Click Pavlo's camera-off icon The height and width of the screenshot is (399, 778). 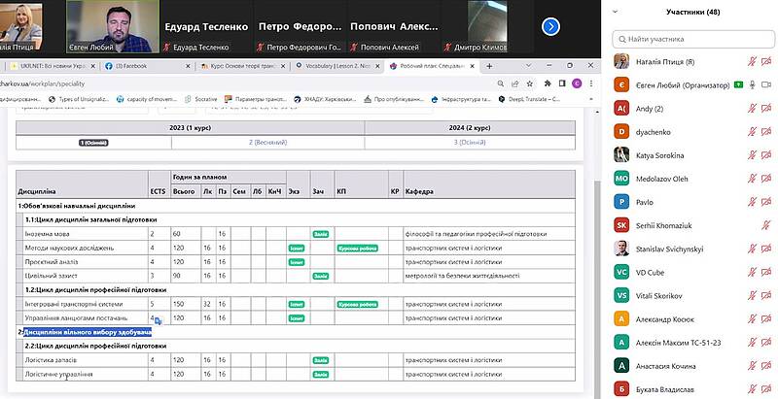(x=766, y=202)
